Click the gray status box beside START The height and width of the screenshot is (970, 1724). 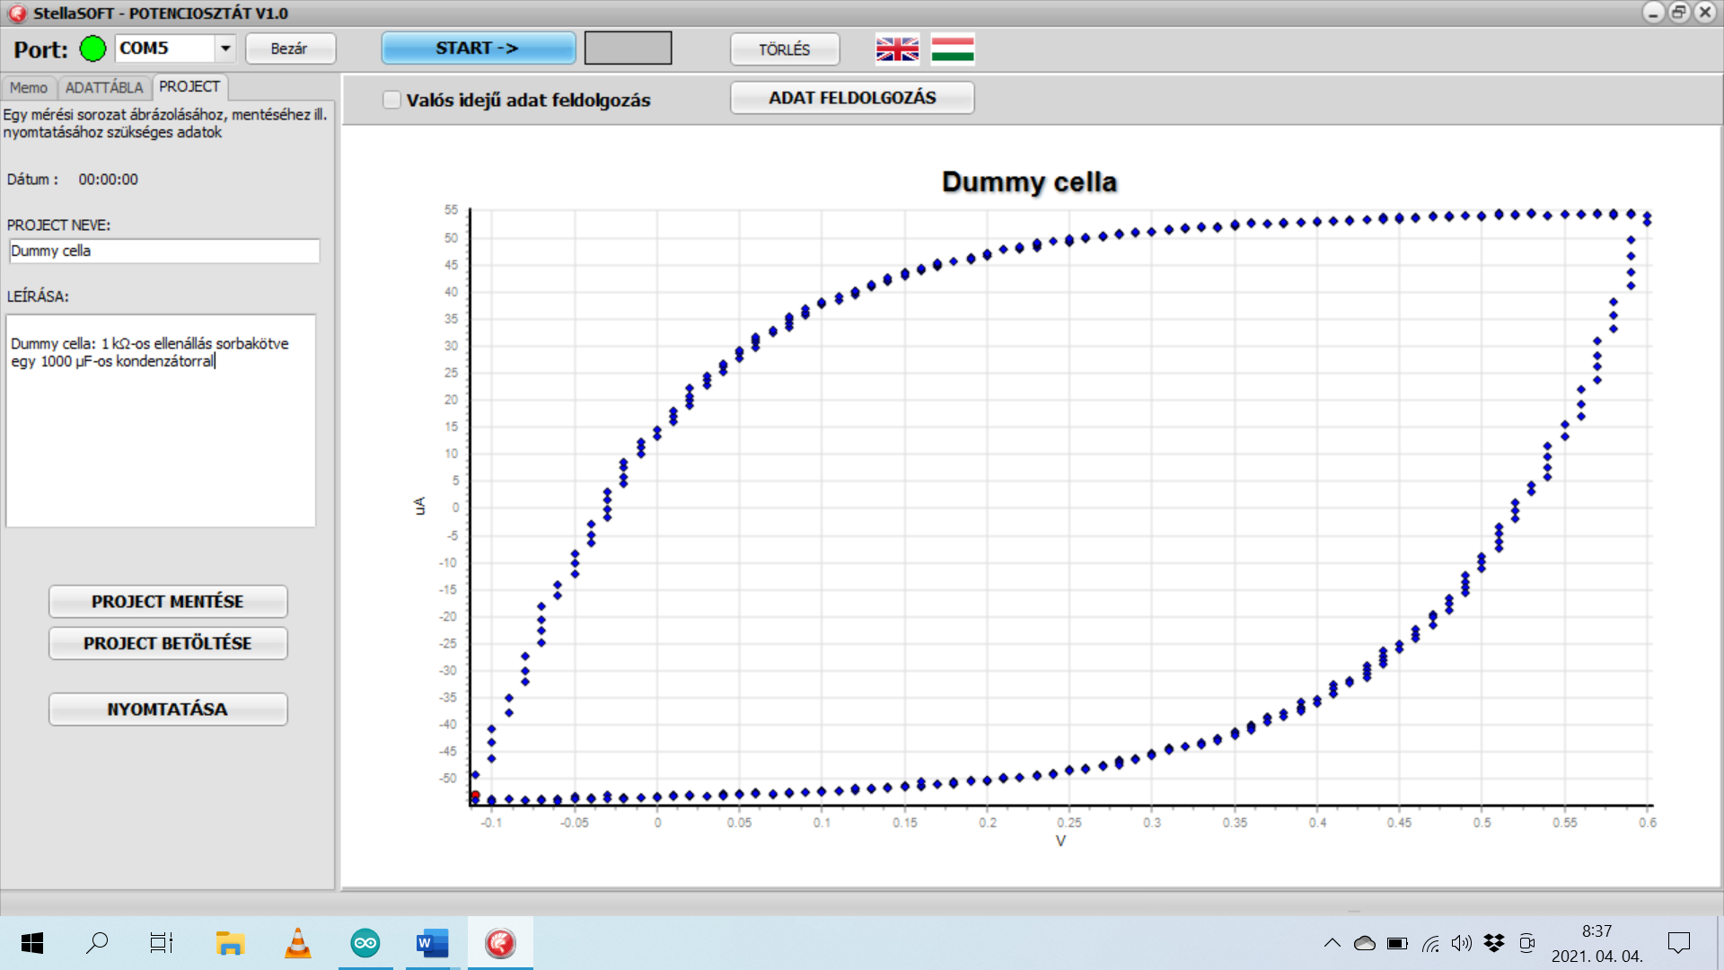pos(628,48)
